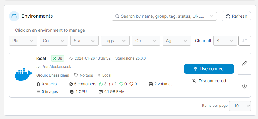Screen dimensions: 258x119
Task: Click the Refresh button
Action: tap(236, 16)
